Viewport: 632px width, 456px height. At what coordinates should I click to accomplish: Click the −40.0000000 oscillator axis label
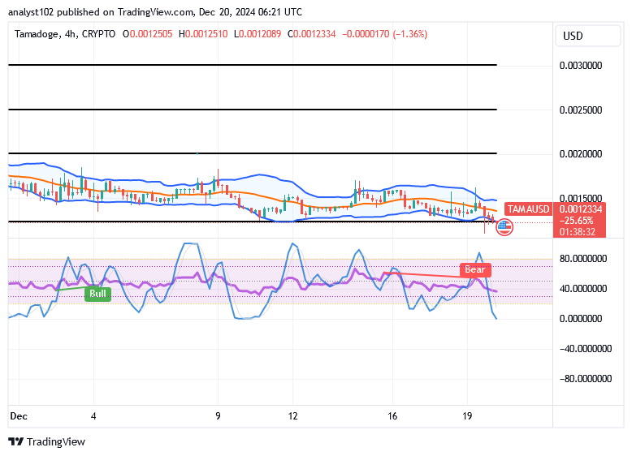click(585, 349)
